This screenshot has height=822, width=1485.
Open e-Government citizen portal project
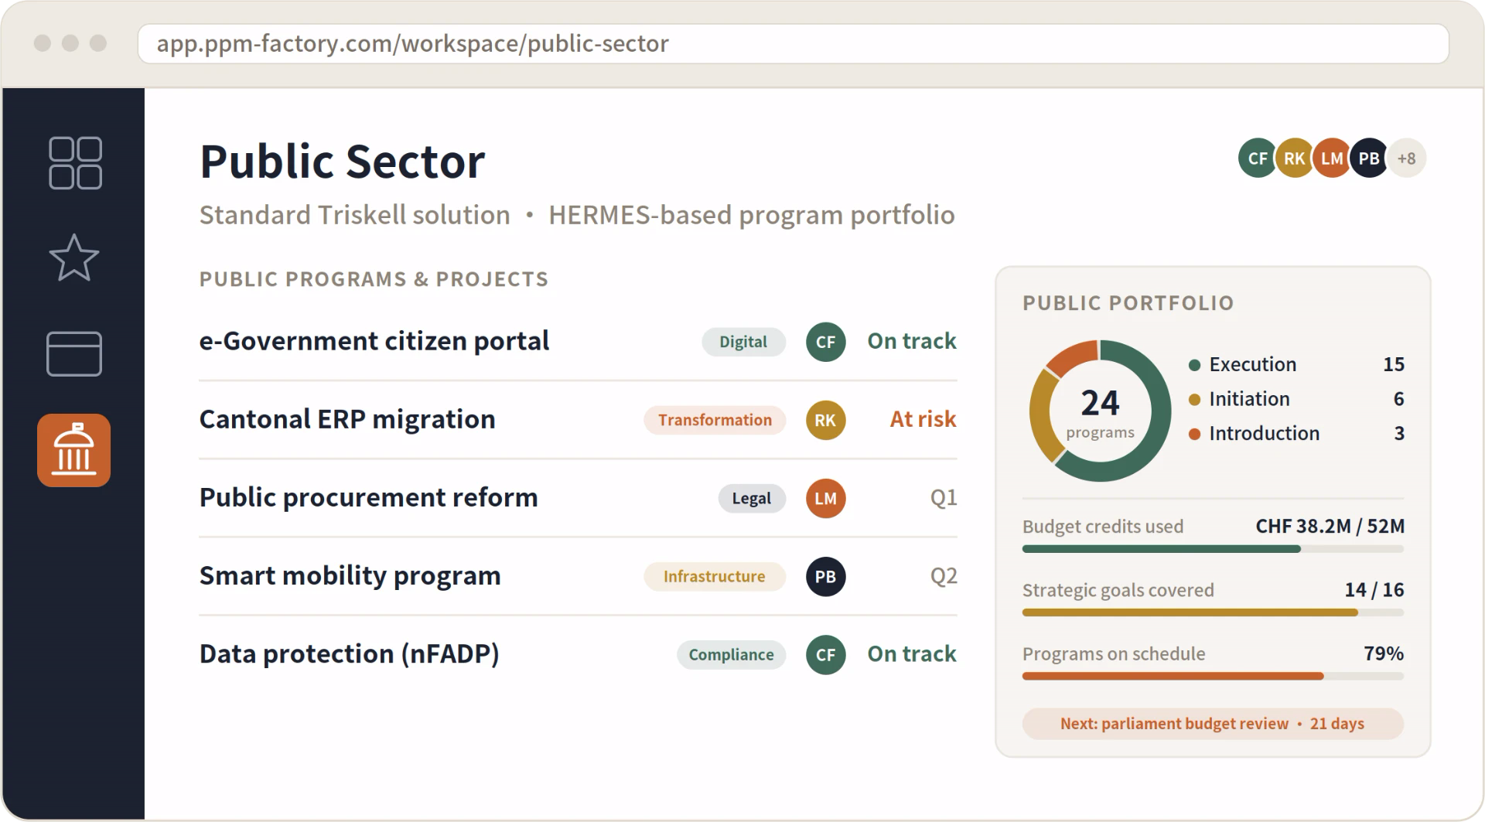(374, 341)
